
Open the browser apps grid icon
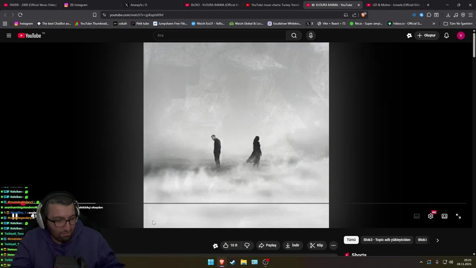pyautogui.click(x=5, y=23)
